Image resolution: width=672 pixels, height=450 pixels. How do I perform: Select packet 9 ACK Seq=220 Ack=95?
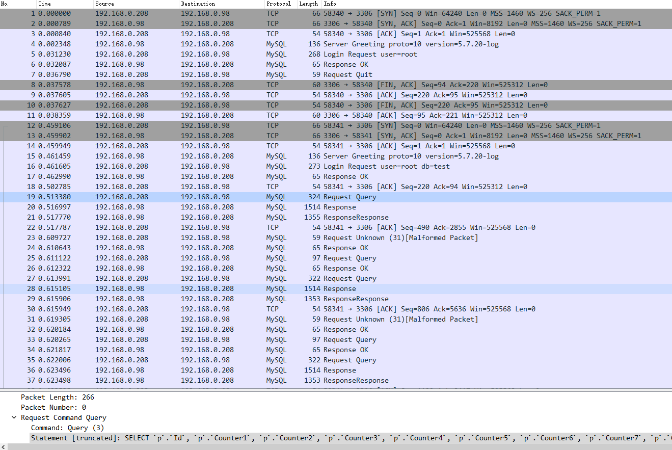pos(336,95)
